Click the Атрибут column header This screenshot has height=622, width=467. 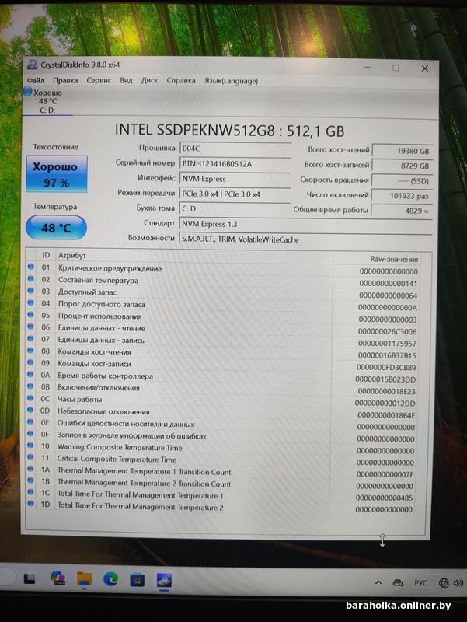[71, 255]
